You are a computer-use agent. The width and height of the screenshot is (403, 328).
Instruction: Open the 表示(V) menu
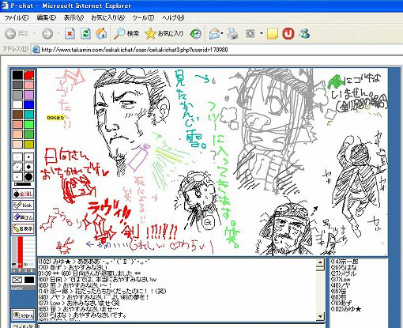click(x=74, y=18)
